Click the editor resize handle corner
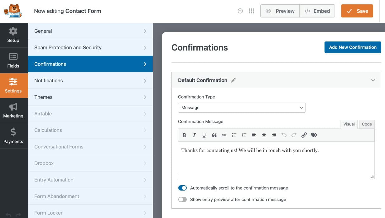Viewport: 385px width, 218px height. pos(372,176)
